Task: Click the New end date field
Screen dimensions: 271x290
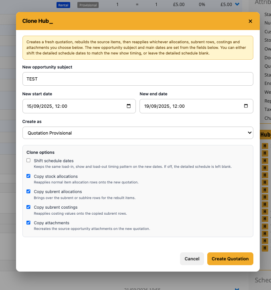Action: pos(196,106)
